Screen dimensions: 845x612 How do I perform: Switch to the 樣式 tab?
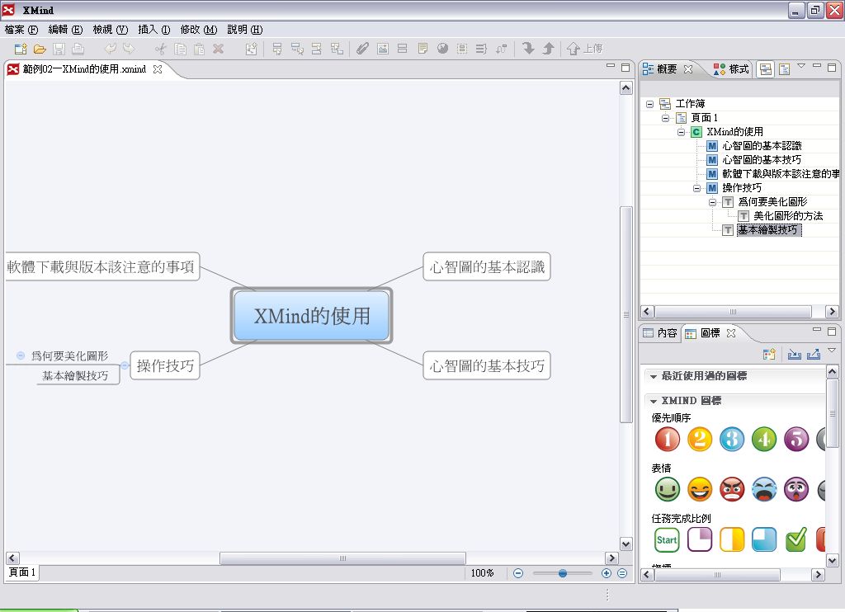pyautogui.click(x=731, y=69)
